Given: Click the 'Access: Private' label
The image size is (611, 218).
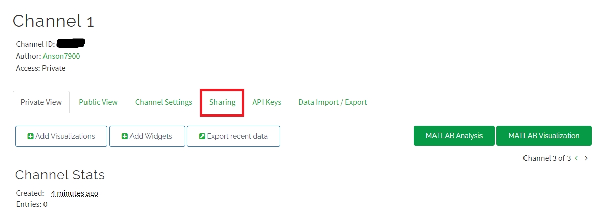Looking at the screenshot, I should (x=40, y=68).
